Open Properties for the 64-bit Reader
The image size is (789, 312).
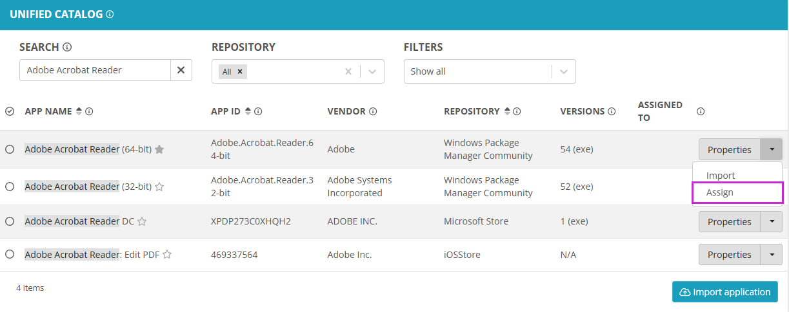click(x=730, y=149)
